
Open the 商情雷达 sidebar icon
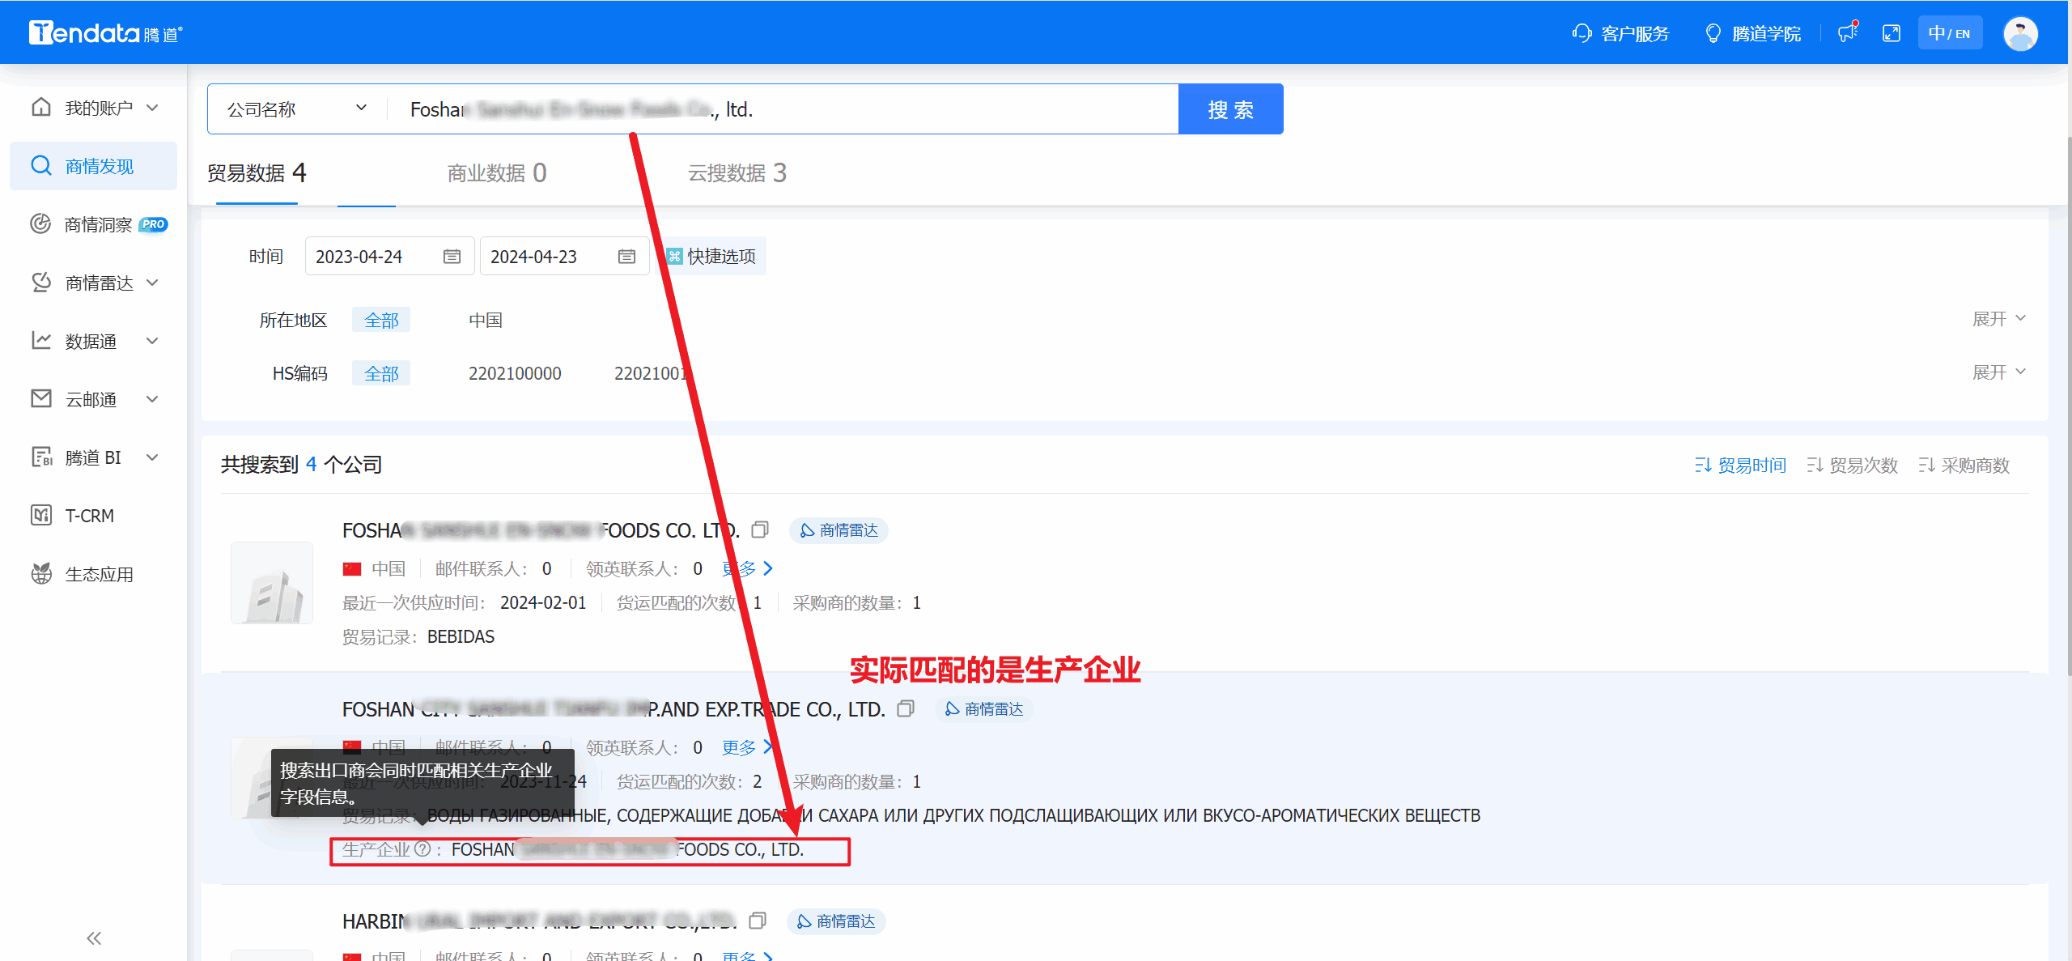click(41, 282)
